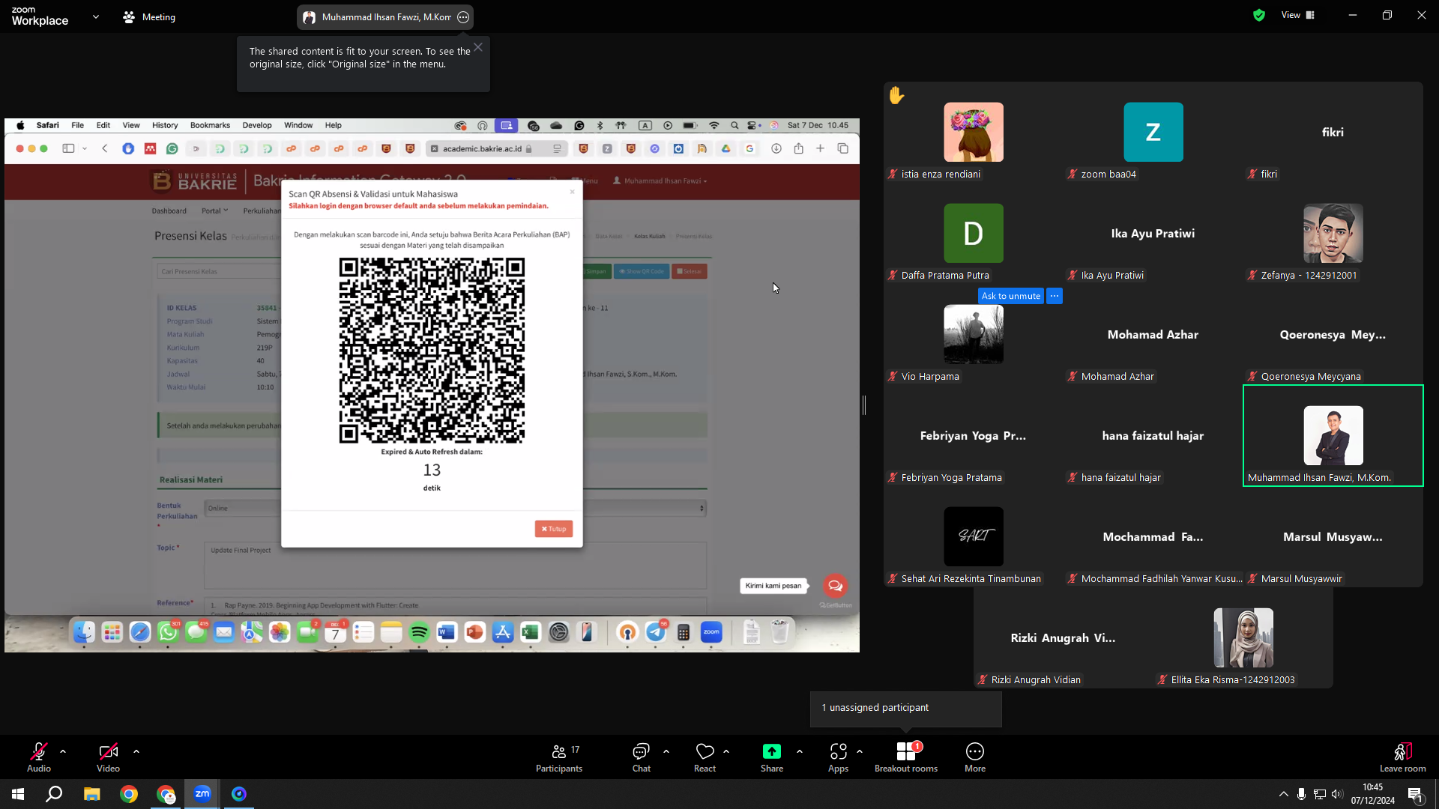Click the 1 unassigned participant notice
This screenshot has width=1439, height=809.
pos(905,708)
